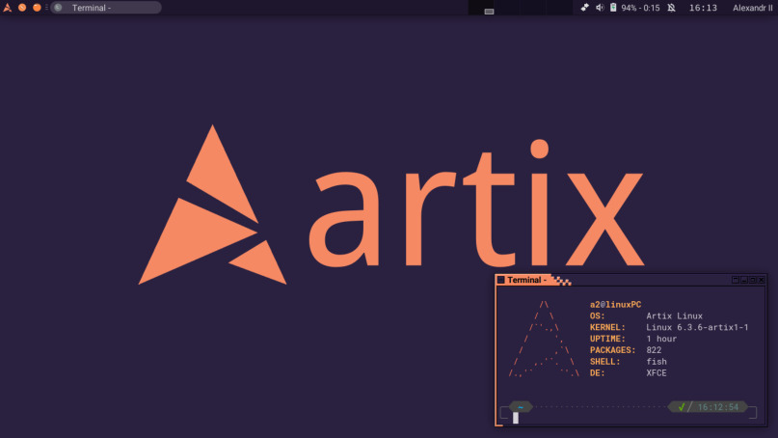Click the battery percentage 94% text
Image resolution: width=778 pixels, height=438 pixels.
640,7
